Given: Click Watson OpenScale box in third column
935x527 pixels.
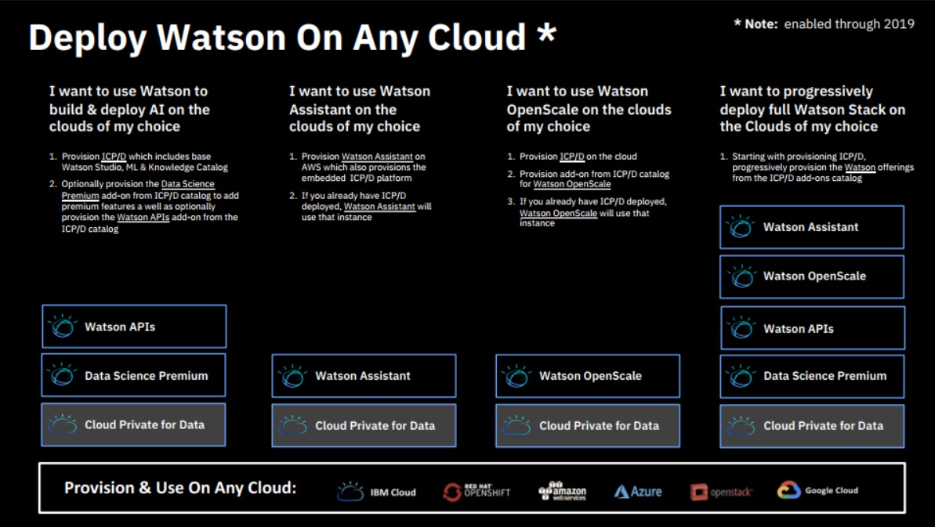Looking at the screenshot, I should click(x=588, y=376).
